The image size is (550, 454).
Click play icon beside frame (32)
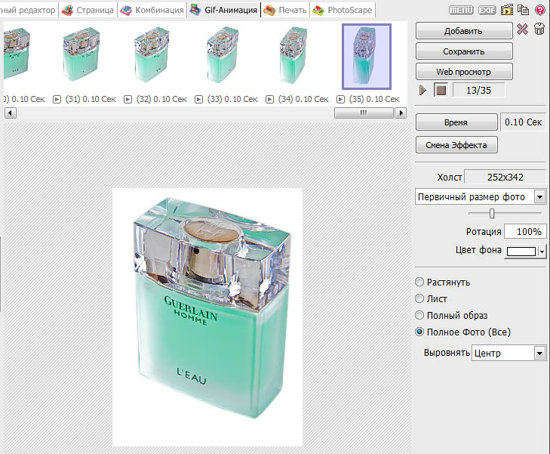[128, 100]
